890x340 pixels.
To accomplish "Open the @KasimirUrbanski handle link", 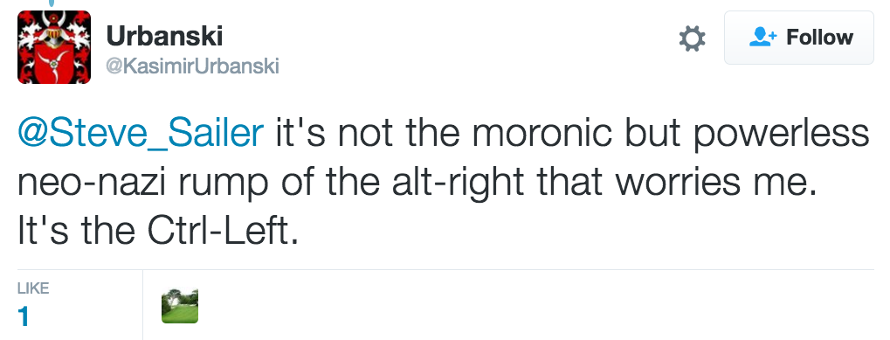I will 192,66.
